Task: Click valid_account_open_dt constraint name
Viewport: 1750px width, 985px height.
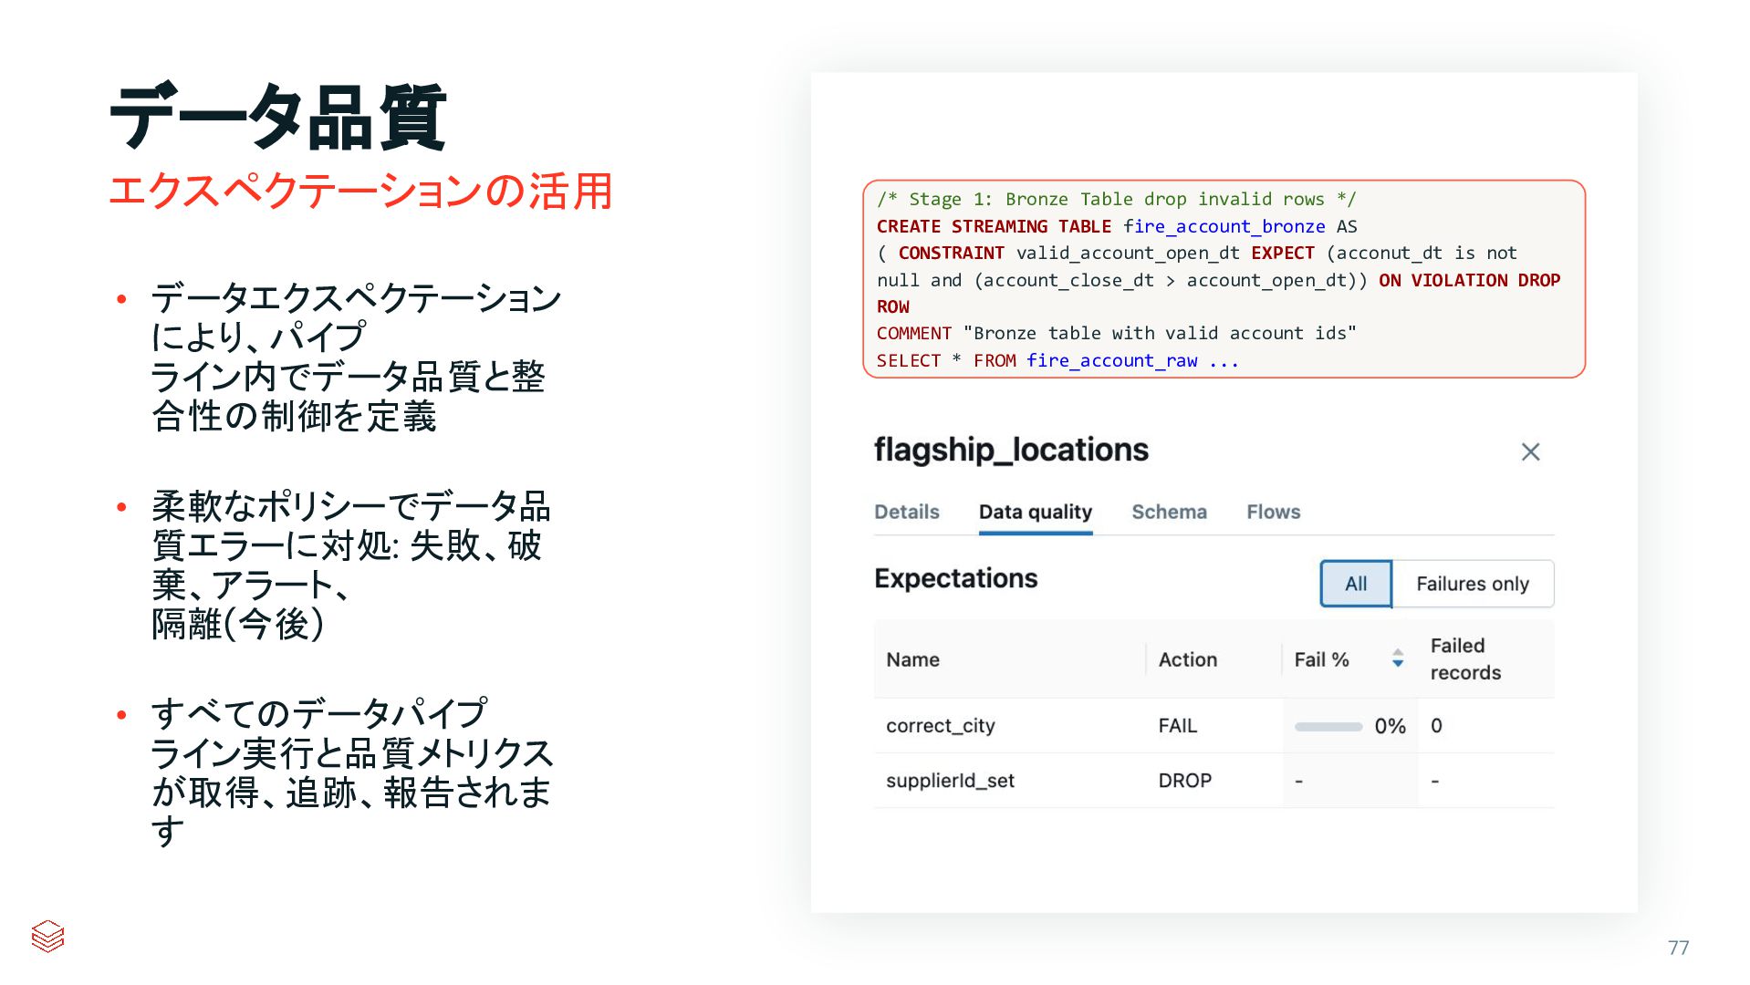Action: click(x=1128, y=253)
